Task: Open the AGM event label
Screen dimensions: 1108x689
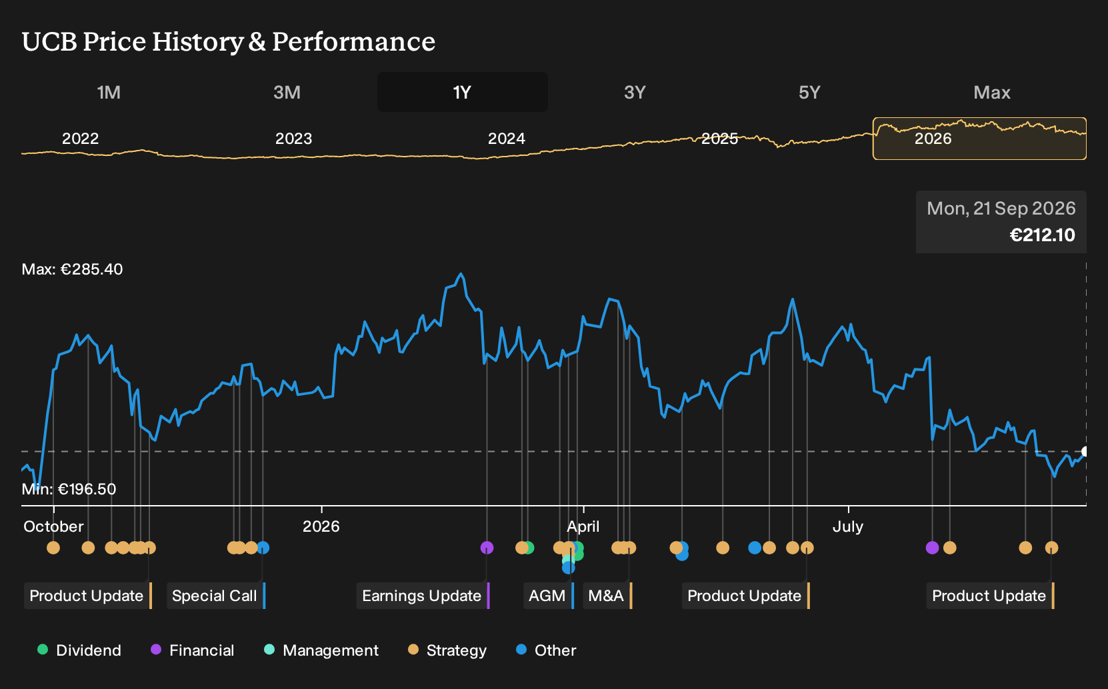Action: [x=549, y=596]
